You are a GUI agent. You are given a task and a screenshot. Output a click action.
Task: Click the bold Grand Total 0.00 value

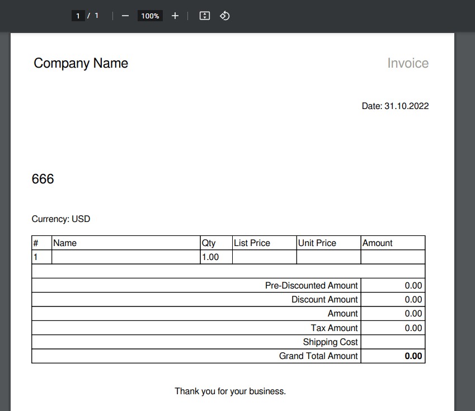pyautogui.click(x=413, y=356)
